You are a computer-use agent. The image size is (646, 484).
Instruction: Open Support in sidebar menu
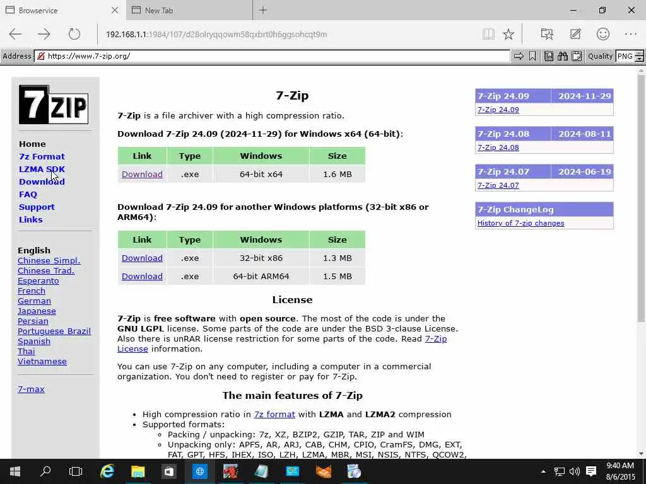click(37, 207)
